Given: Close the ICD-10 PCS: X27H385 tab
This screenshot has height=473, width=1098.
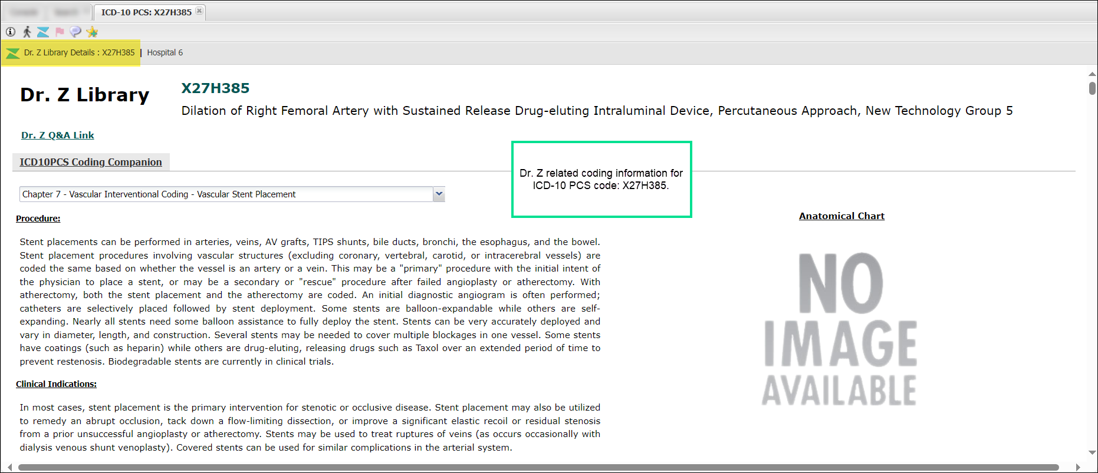Looking at the screenshot, I should click(199, 11).
